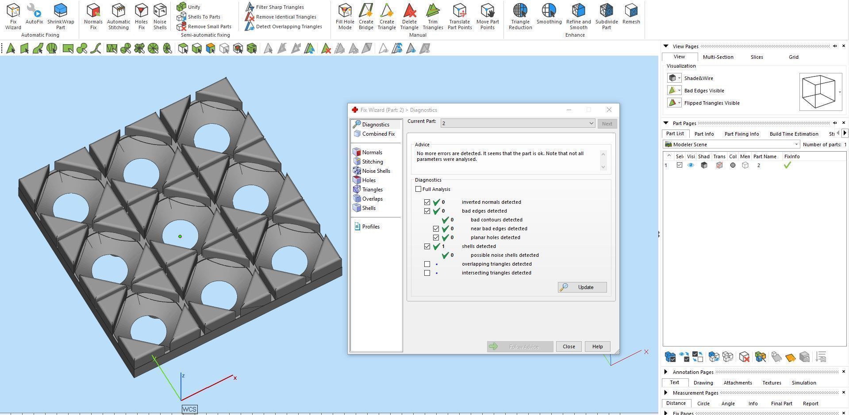Run Detect Overlapping Triangles
849x415 pixels.
pyautogui.click(x=284, y=27)
